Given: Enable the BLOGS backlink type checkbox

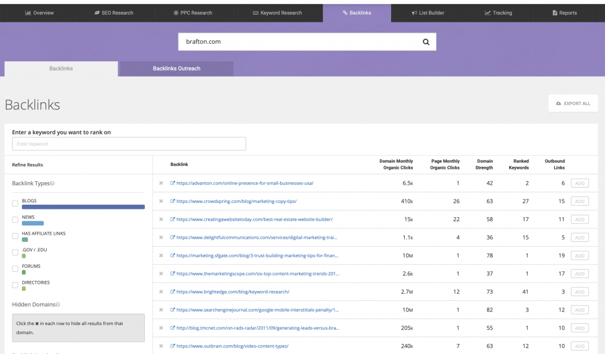Looking at the screenshot, I should (x=15, y=204).
